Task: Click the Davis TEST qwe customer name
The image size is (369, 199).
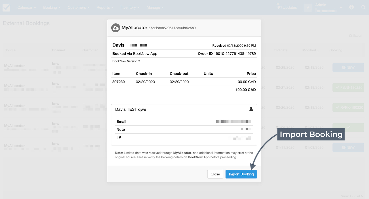Action: (x=131, y=109)
